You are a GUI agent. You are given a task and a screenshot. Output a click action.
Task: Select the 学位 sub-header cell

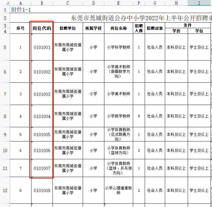click(x=199, y=31)
